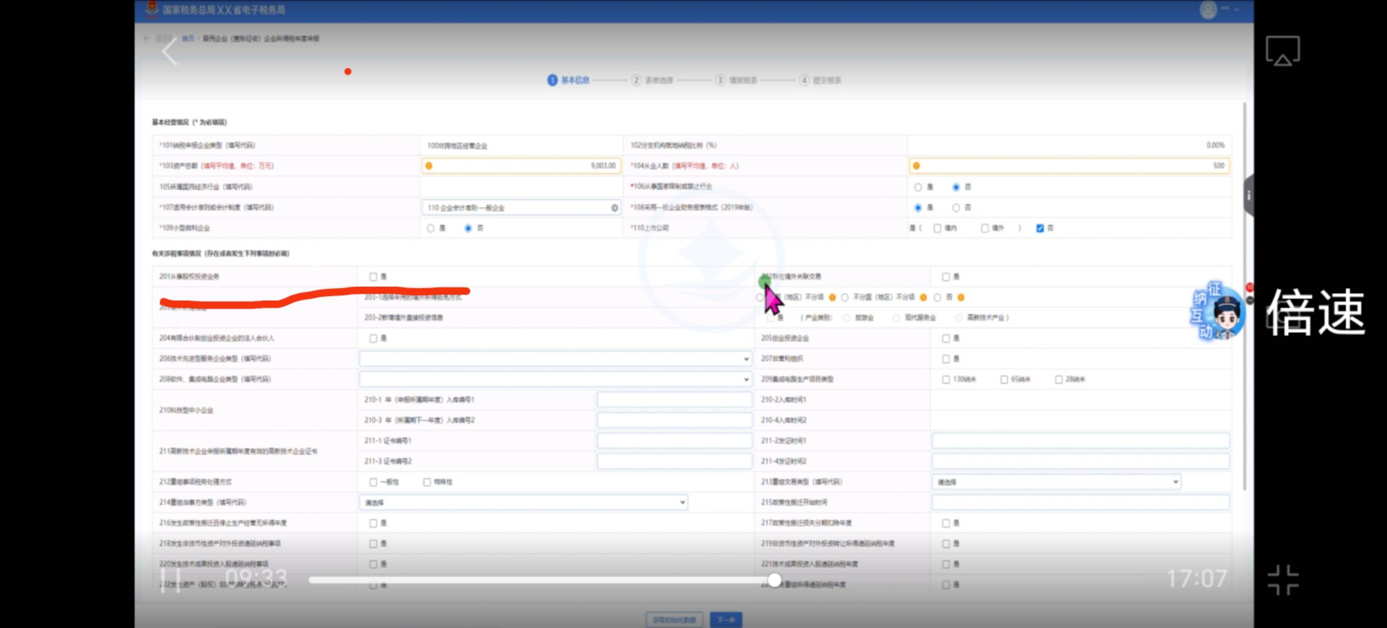1387x628 pixels.
Task: Click the tax bureau emblem logo
Action: click(152, 9)
